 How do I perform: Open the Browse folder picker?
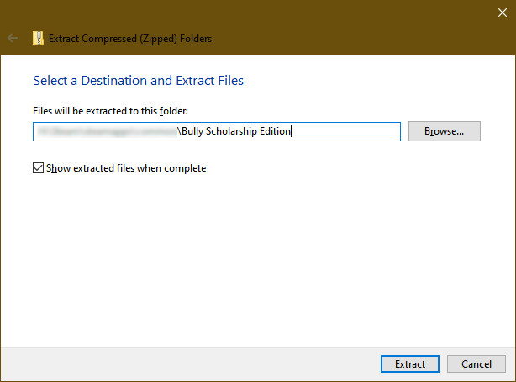point(444,131)
